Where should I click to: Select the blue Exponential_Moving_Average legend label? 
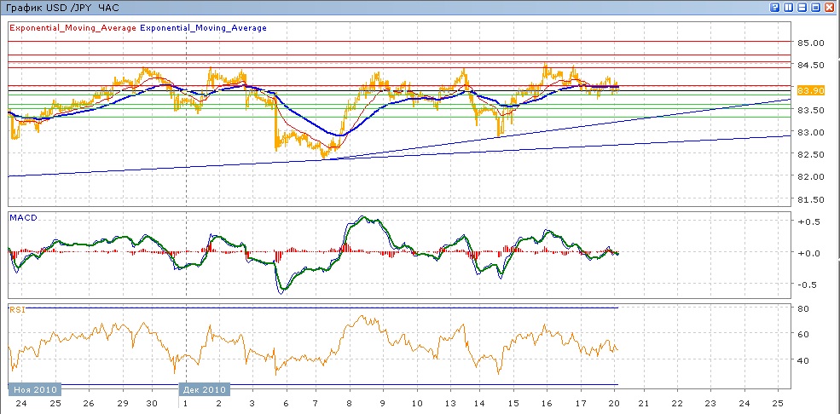click(x=203, y=28)
